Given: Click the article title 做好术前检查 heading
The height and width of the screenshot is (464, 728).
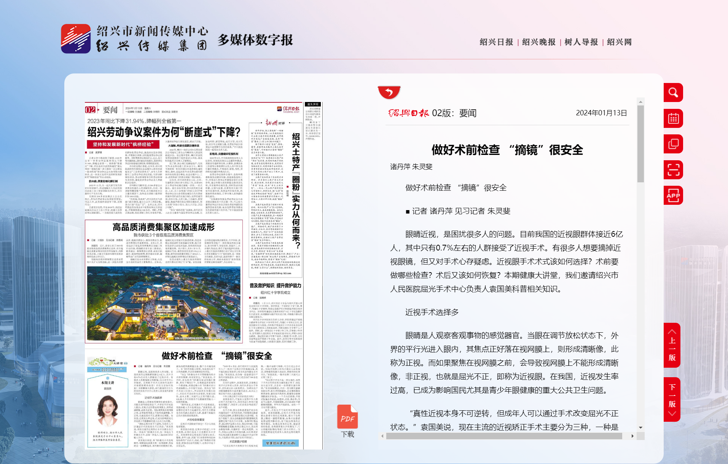Looking at the screenshot, I should click(x=507, y=150).
